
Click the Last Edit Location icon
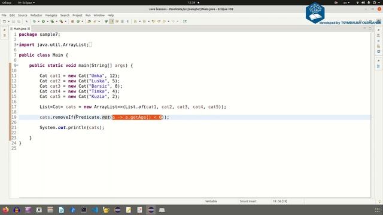[153, 21]
